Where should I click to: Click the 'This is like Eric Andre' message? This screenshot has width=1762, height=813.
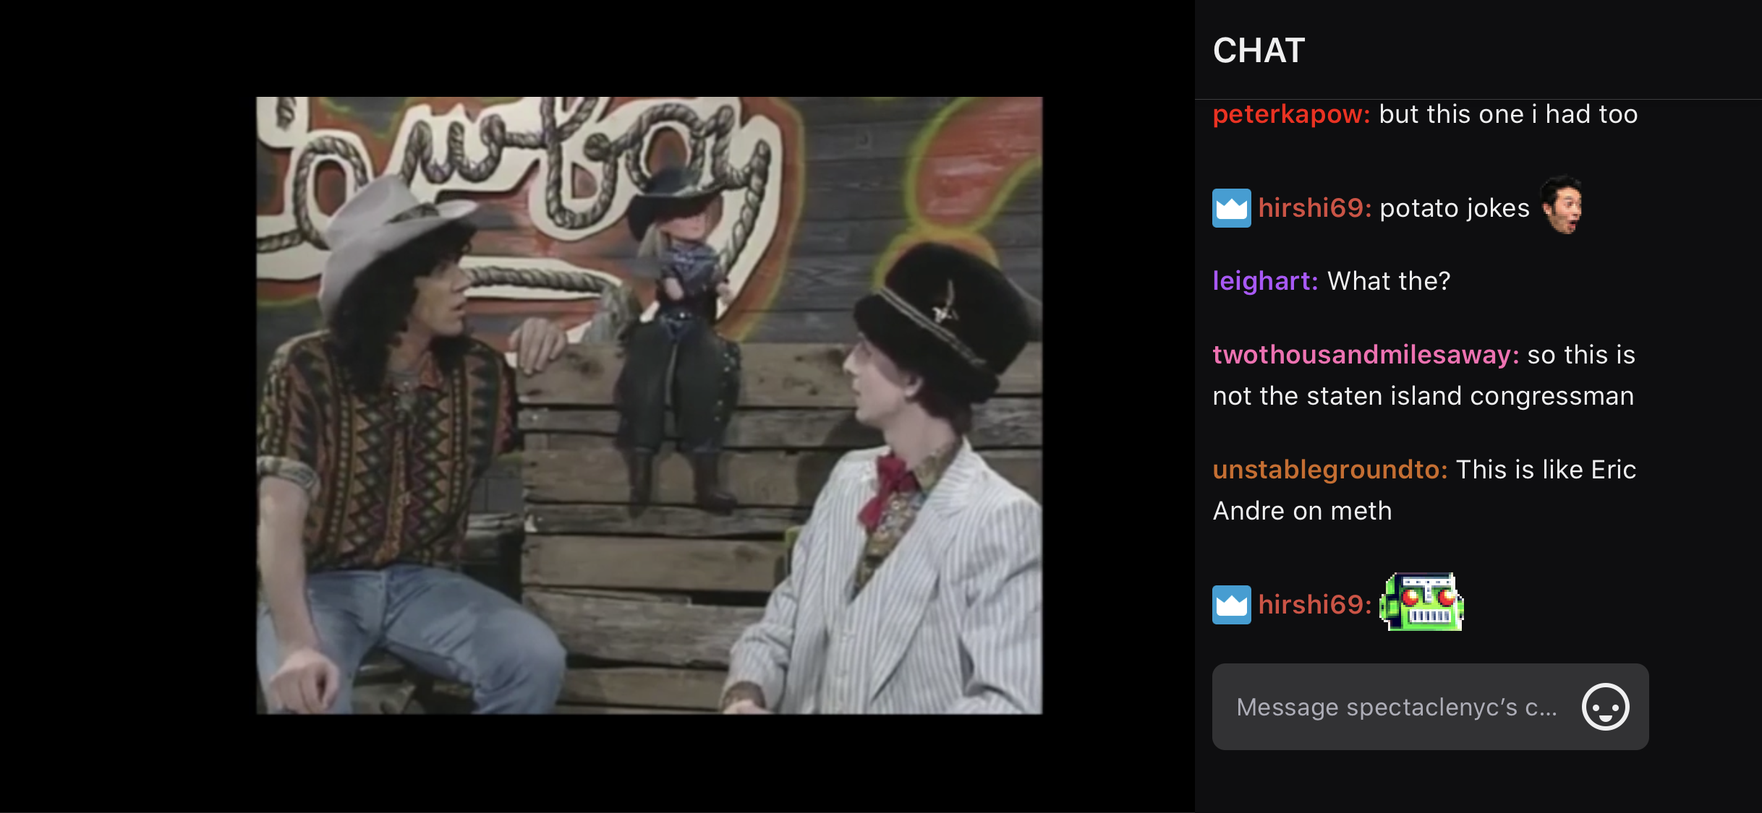(1424, 490)
